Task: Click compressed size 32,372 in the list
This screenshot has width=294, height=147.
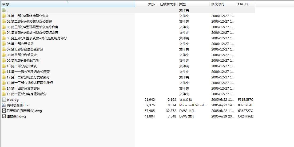Action: [x=171, y=111]
